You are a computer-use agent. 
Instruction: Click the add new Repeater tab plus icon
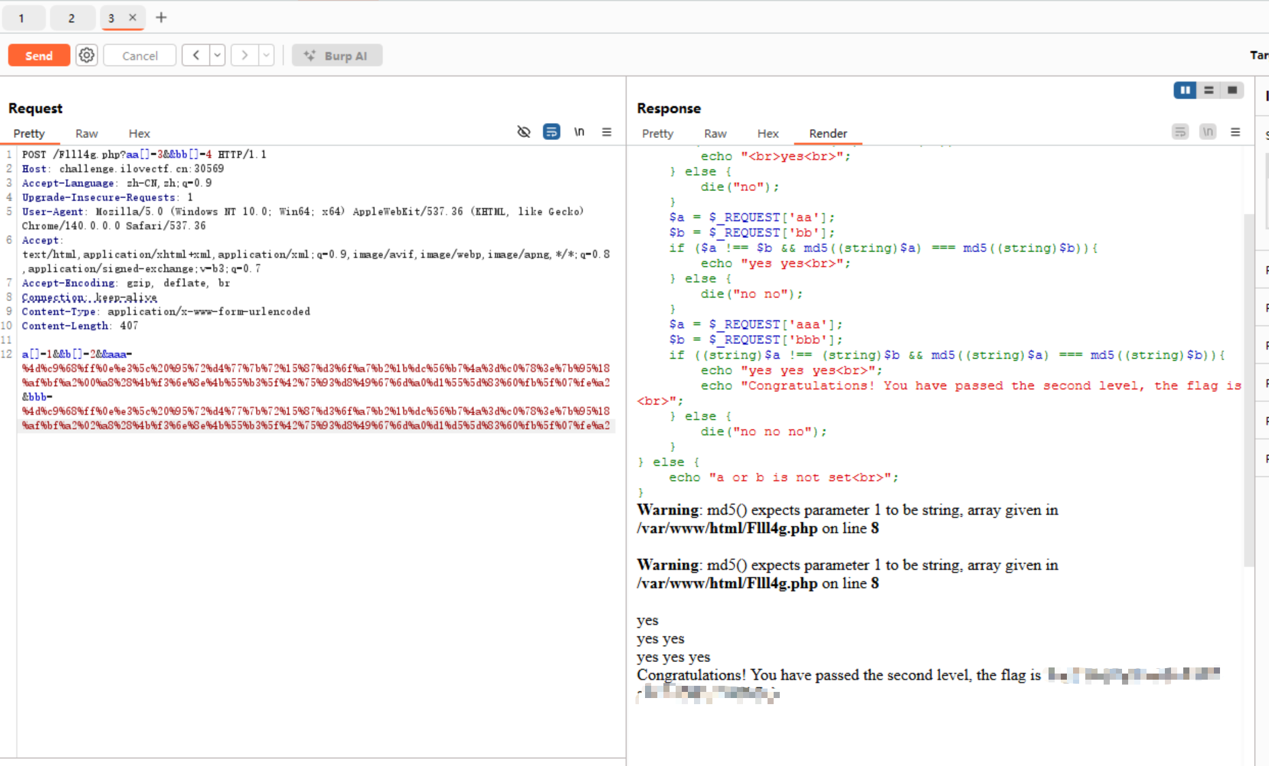[x=161, y=18]
